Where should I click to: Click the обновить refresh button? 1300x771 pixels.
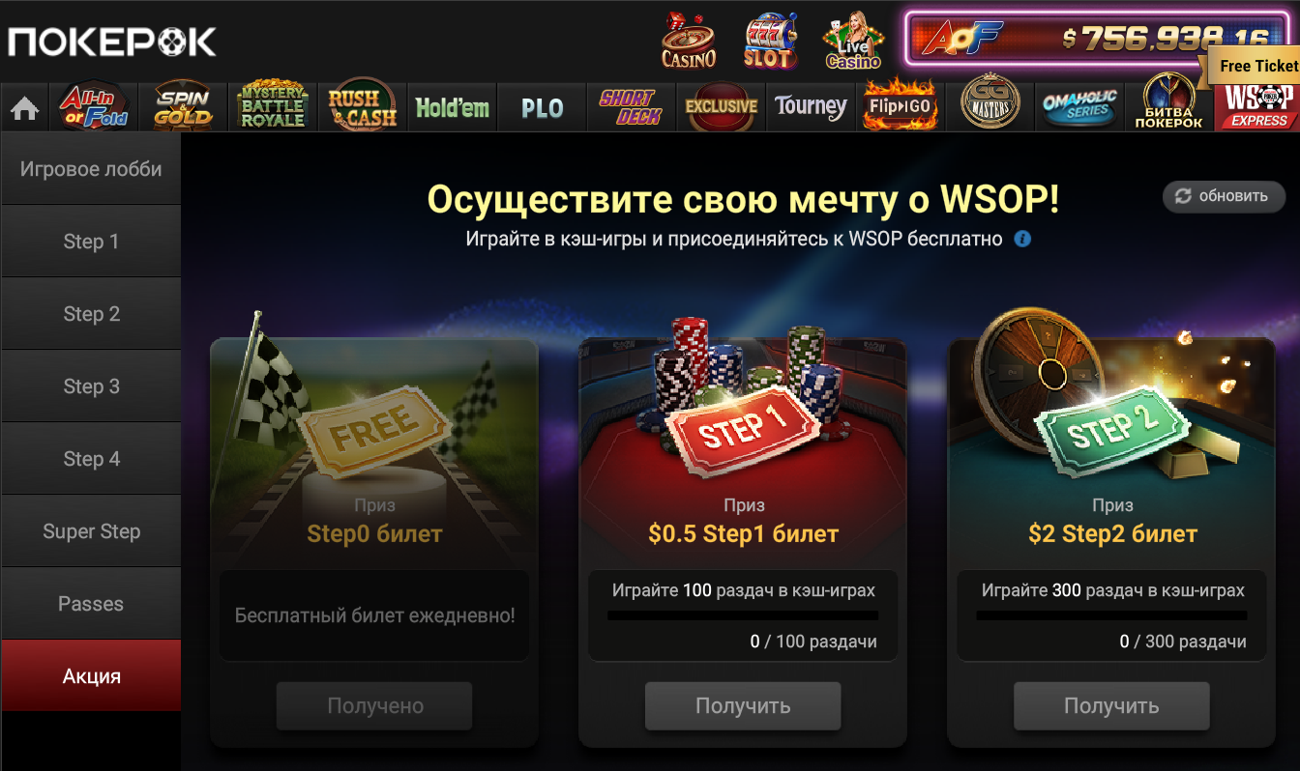coord(1224,196)
